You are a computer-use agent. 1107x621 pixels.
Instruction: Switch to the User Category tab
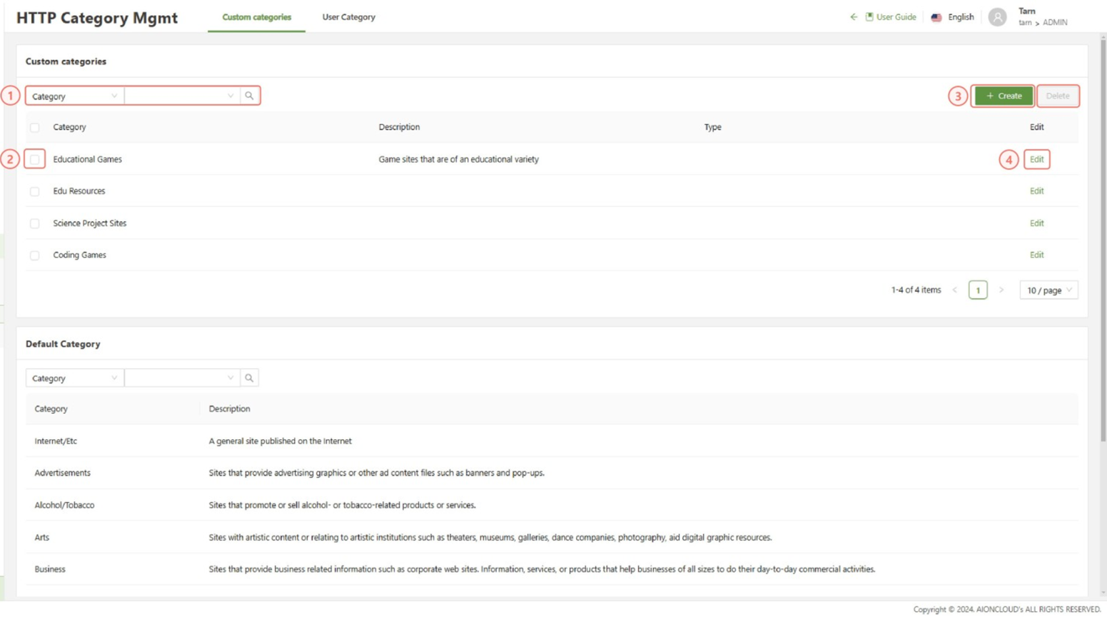click(x=349, y=17)
